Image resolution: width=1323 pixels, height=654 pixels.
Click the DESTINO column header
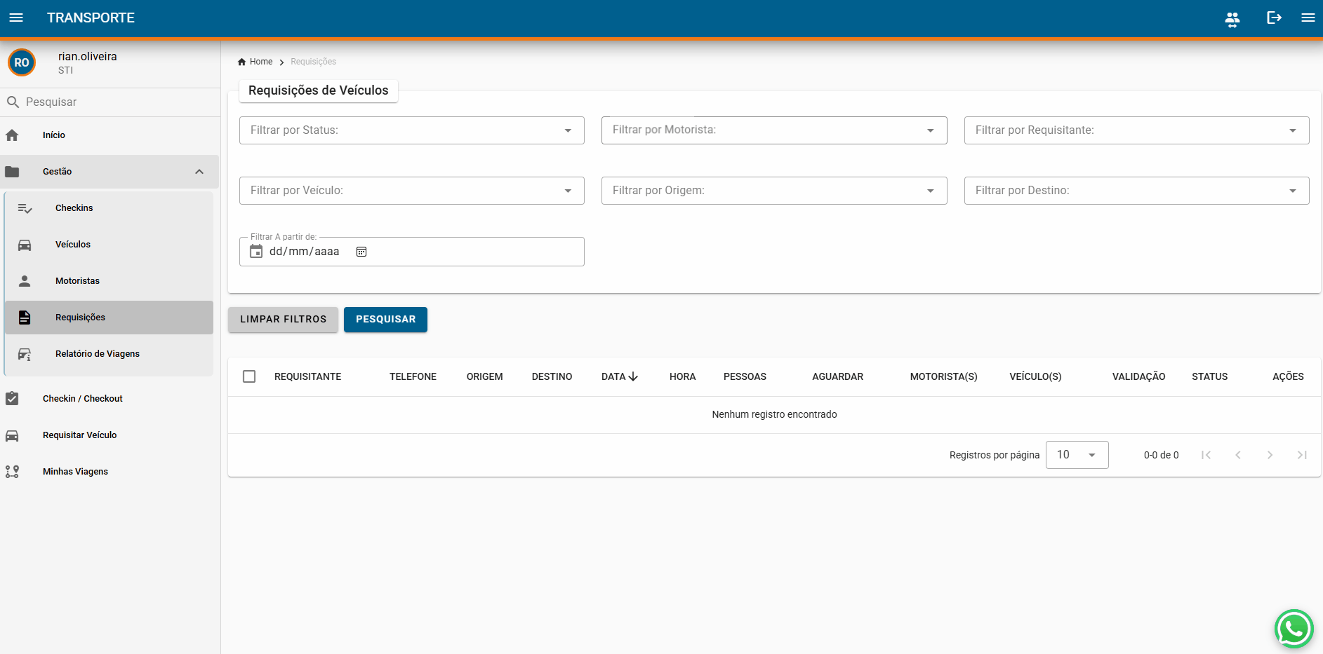[x=552, y=376]
